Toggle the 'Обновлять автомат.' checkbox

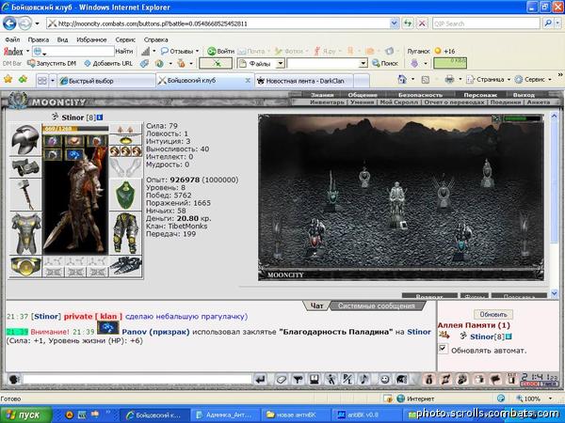point(443,349)
